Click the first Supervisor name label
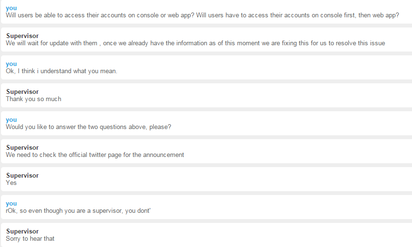 coord(22,36)
